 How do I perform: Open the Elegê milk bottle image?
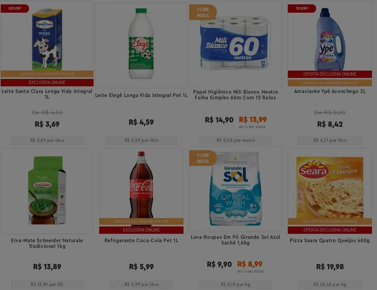click(141, 44)
